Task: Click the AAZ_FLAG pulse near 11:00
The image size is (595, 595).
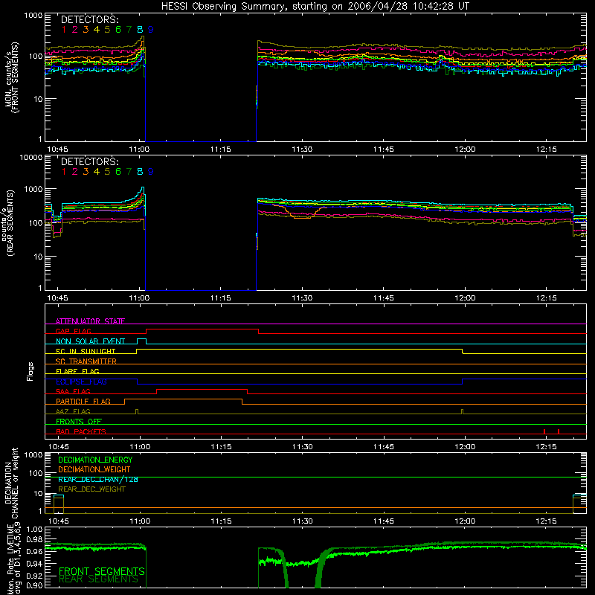Action: coord(137,411)
